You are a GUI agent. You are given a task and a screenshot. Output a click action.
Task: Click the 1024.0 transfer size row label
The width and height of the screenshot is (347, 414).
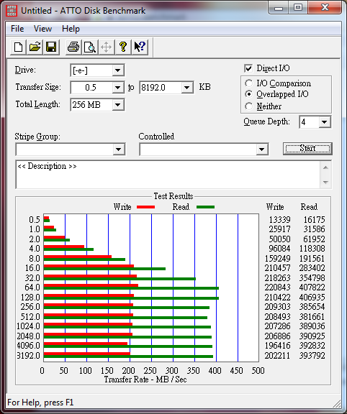pos(28,326)
